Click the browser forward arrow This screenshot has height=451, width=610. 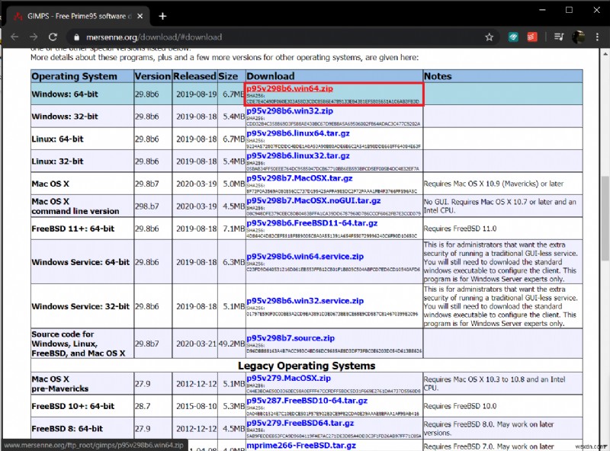point(34,37)
